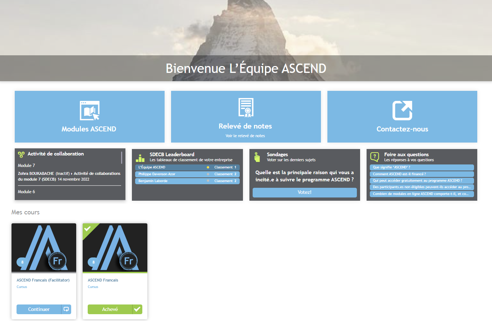Click Continuer on ASCEND Francais (Facilitator)
The width and height of the screenshot is (492, 321).
pyautogui.click(x=40, y=309)
